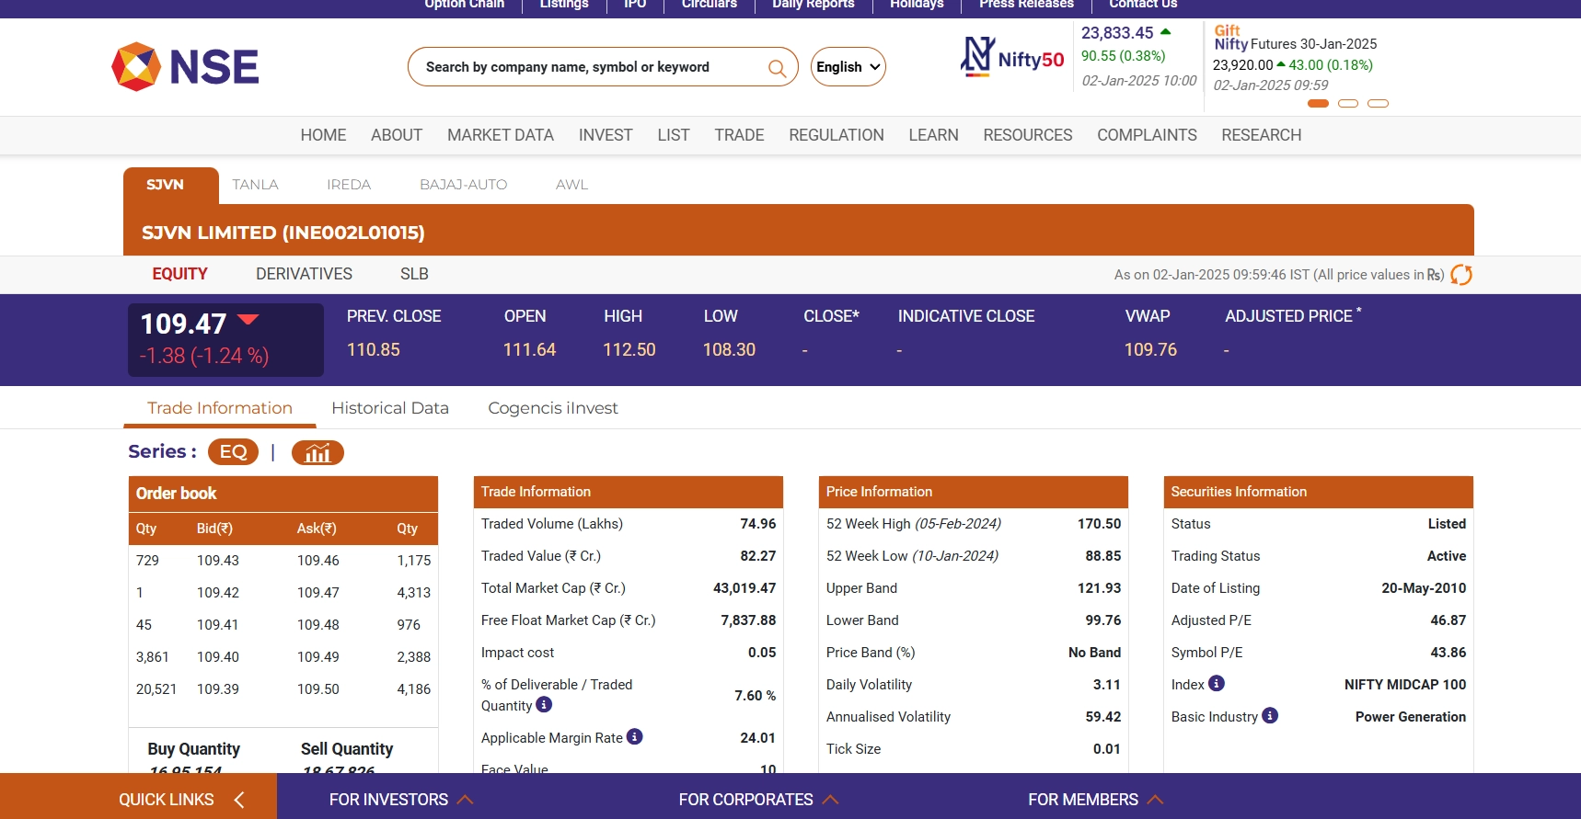Viewport: 1581px width, 819px height.
Task: Switch to the Historical Data tab
Action: click(390, 408)
